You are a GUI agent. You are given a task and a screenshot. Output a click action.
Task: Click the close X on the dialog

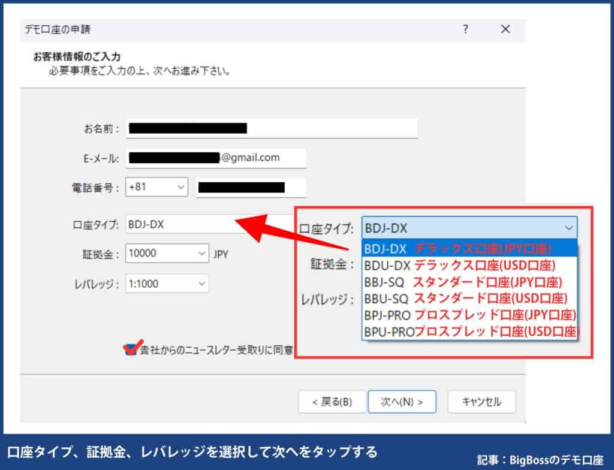505,29
